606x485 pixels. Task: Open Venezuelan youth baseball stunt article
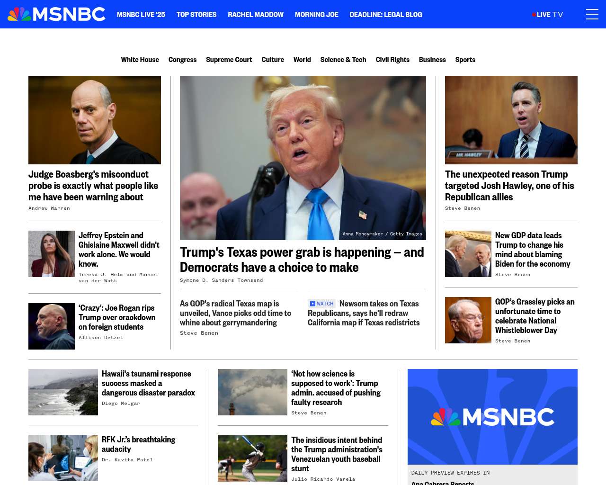pyautogui.click(x=337, y=454)
